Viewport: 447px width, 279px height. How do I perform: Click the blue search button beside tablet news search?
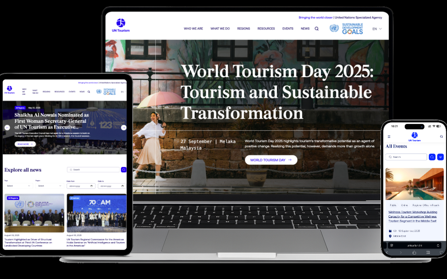[x=124, y=170]
